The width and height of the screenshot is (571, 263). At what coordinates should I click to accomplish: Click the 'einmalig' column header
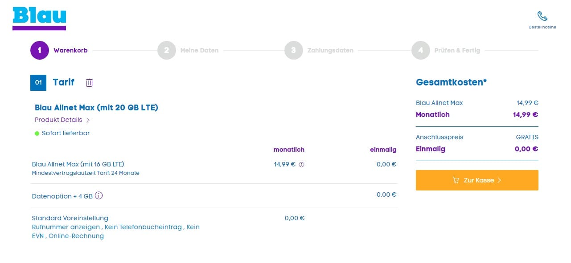pyautogui.click(x=383, y=150)
